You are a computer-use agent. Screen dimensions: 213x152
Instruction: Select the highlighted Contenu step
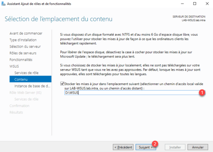pos(30,79)
